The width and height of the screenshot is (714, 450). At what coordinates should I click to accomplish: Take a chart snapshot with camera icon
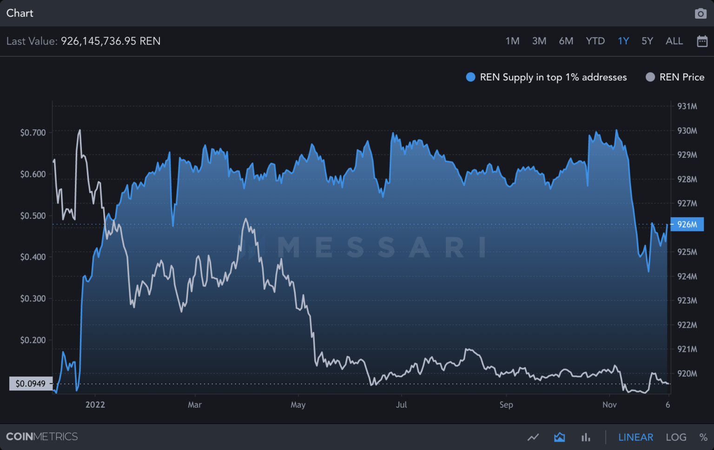(x=701, y=13)
